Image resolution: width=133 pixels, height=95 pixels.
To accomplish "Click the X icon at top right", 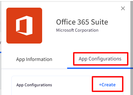I will tap(123, 8).
